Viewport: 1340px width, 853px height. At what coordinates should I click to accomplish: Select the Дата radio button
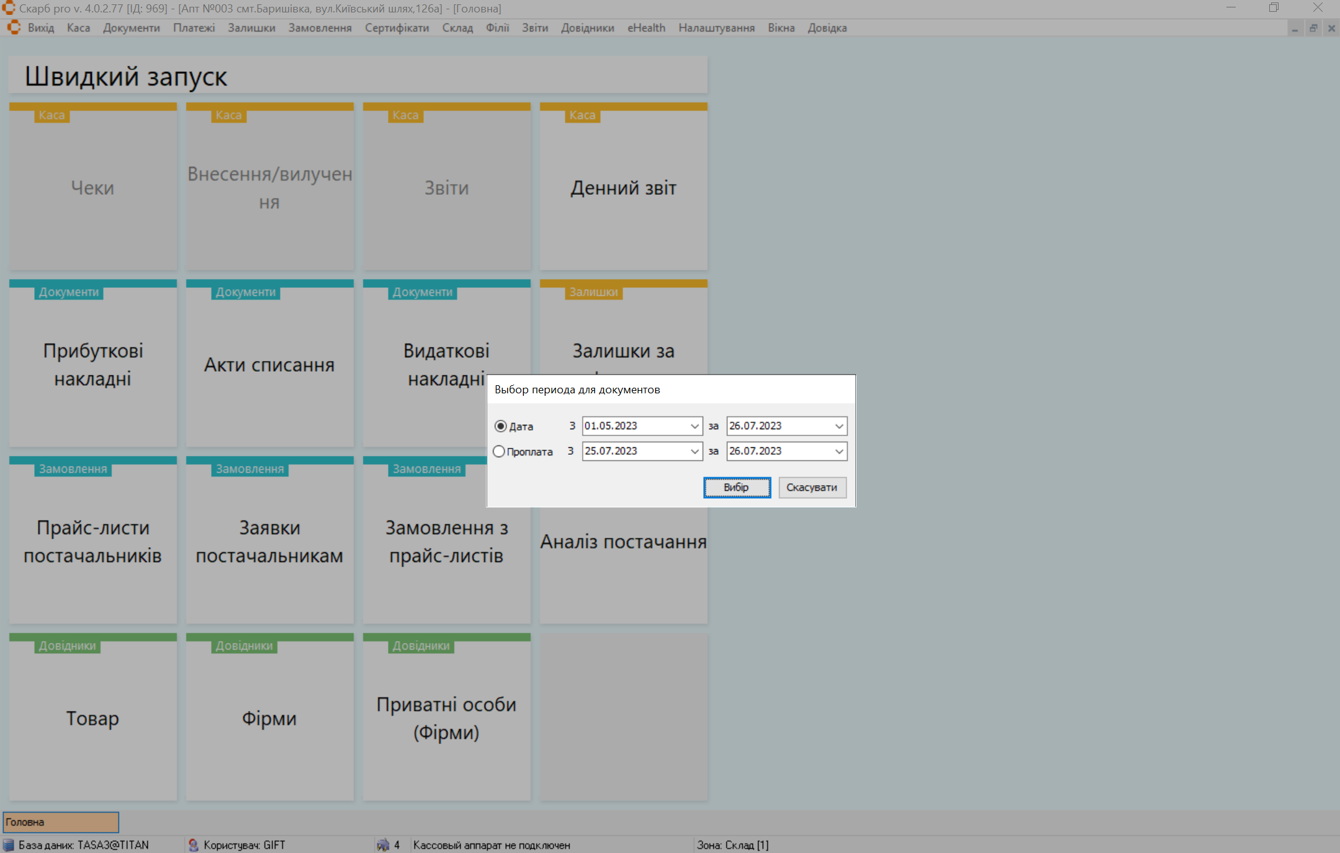click(500, 426)
